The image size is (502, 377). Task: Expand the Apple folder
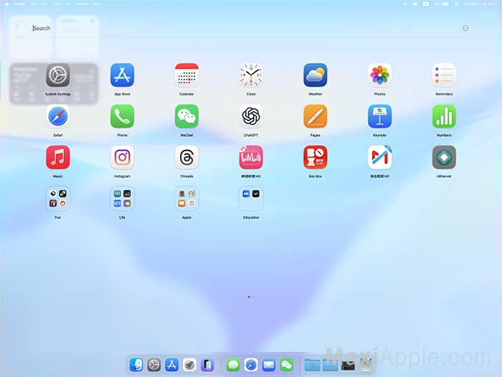[186, 199]
